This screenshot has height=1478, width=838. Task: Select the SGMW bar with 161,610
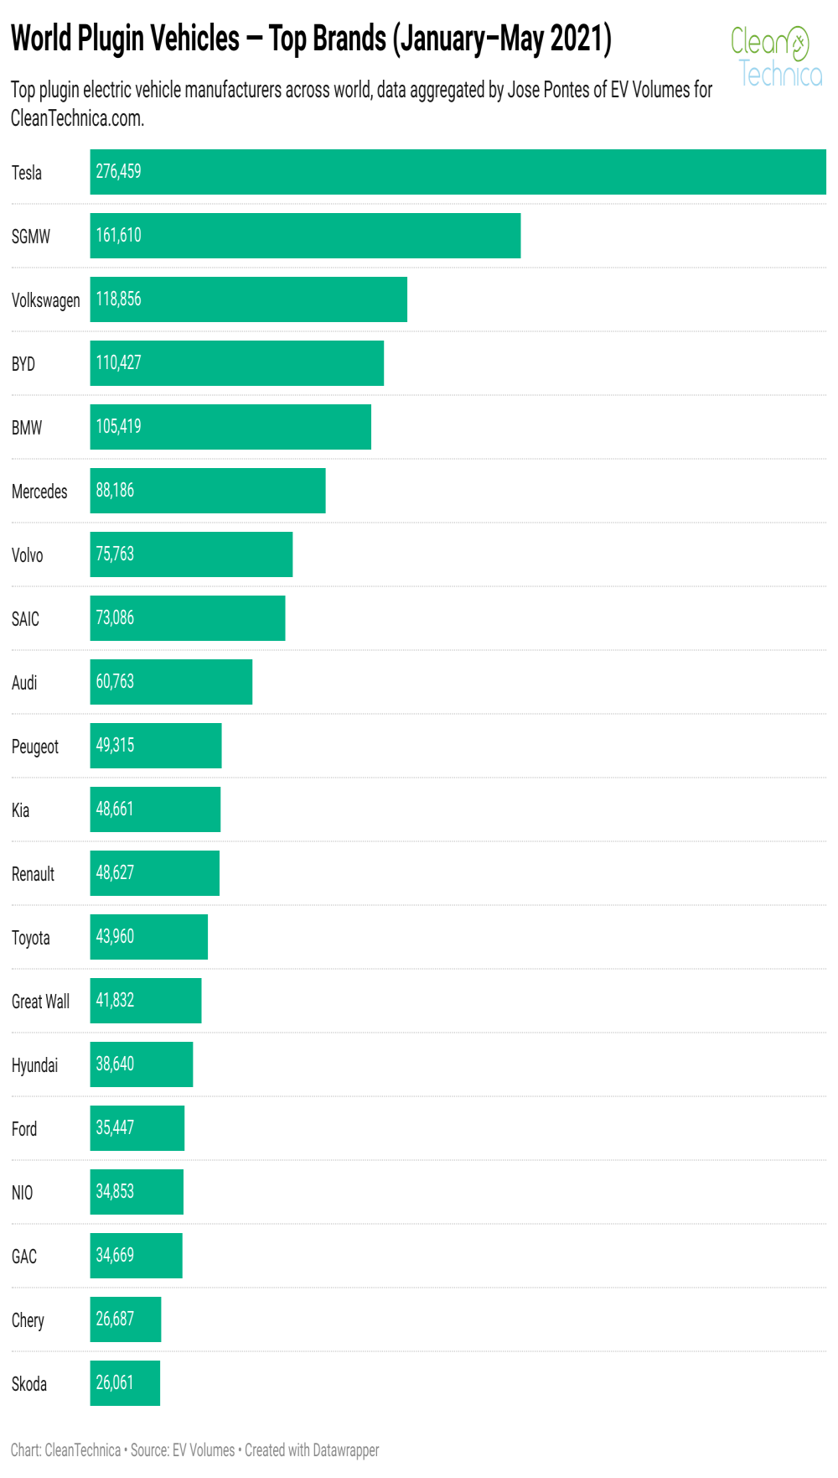(305, 236)
